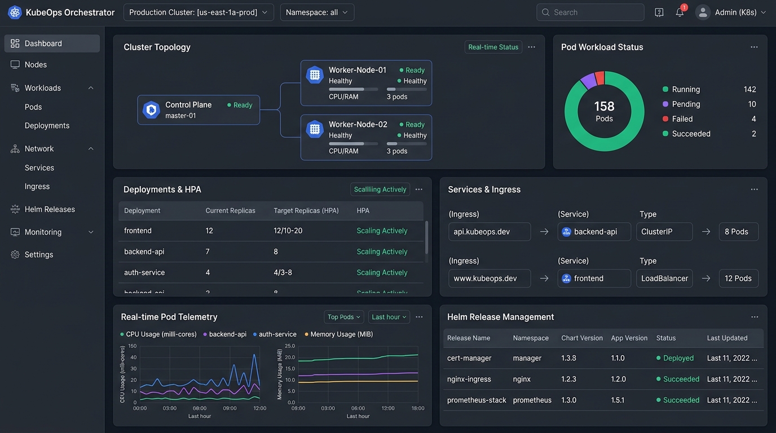776x433 pixels.
Task: Expand the Monitoring sidebar section
Action: pyautogui.click(x=91, y=232)
